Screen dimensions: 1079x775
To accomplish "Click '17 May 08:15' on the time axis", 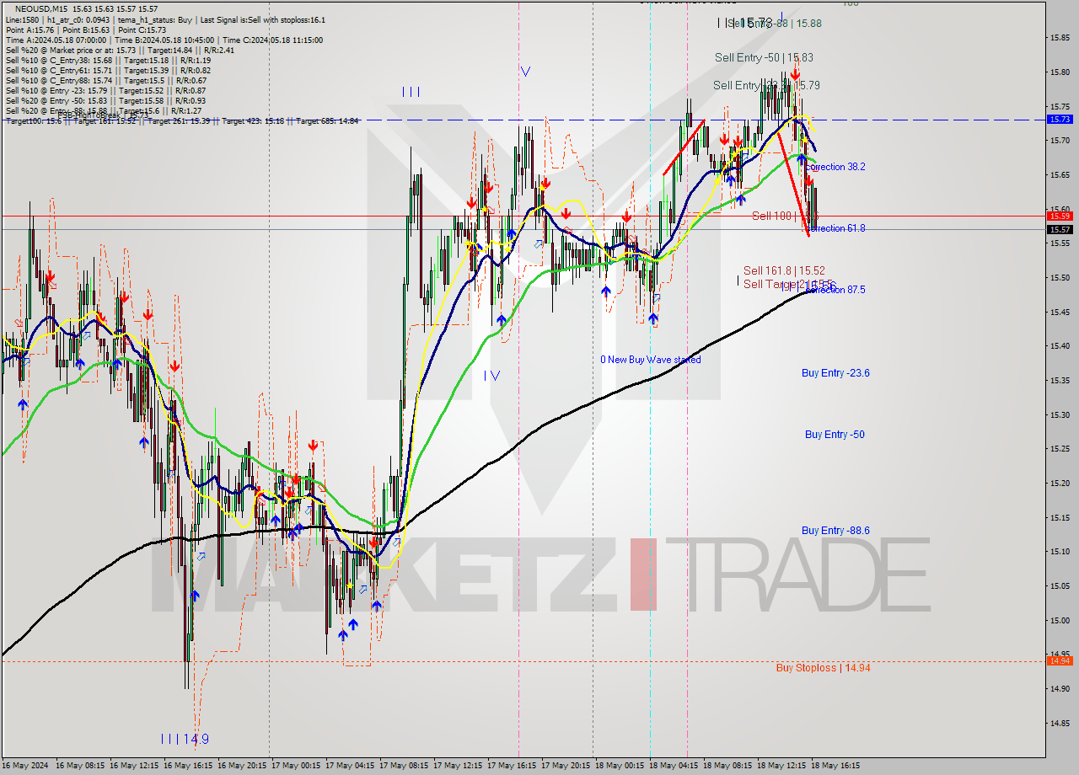I will [404, 766].
